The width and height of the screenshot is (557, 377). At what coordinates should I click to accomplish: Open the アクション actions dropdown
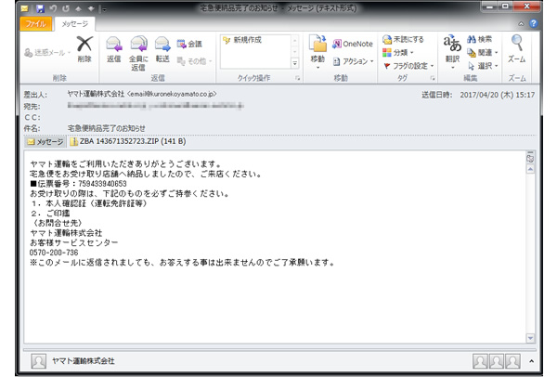[x=354, y=61]
